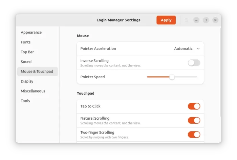Open Miscellaneous section
Screen dimensions: 237x160
click(x=38, y=91)
